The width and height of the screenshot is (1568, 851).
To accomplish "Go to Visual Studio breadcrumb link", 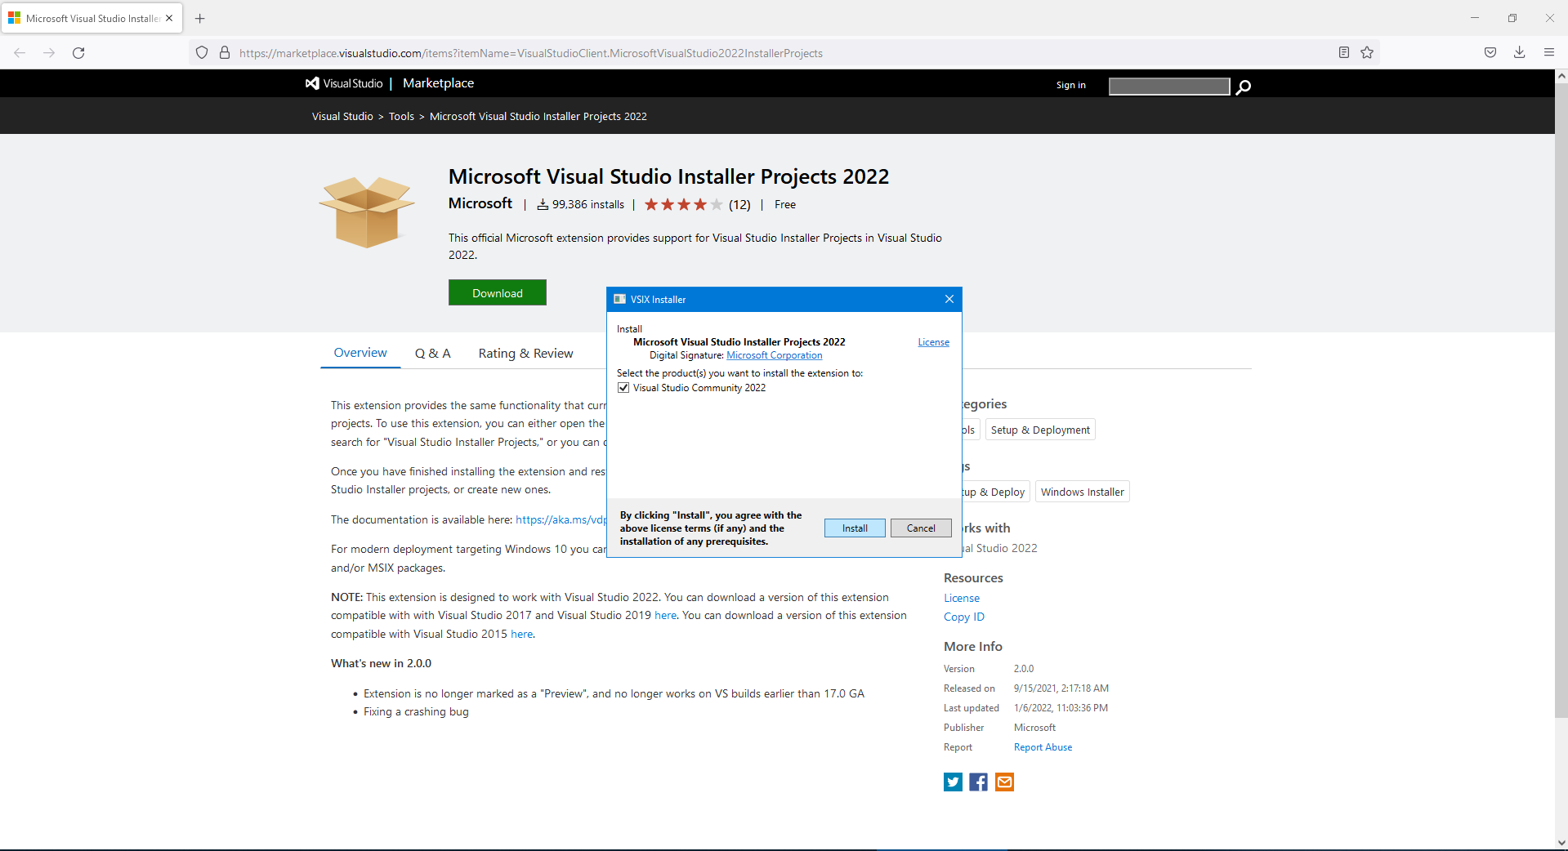I will 342,117.
